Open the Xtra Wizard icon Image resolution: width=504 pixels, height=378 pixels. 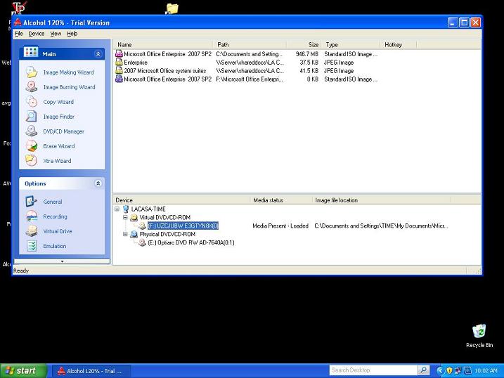tap(32, 161)
